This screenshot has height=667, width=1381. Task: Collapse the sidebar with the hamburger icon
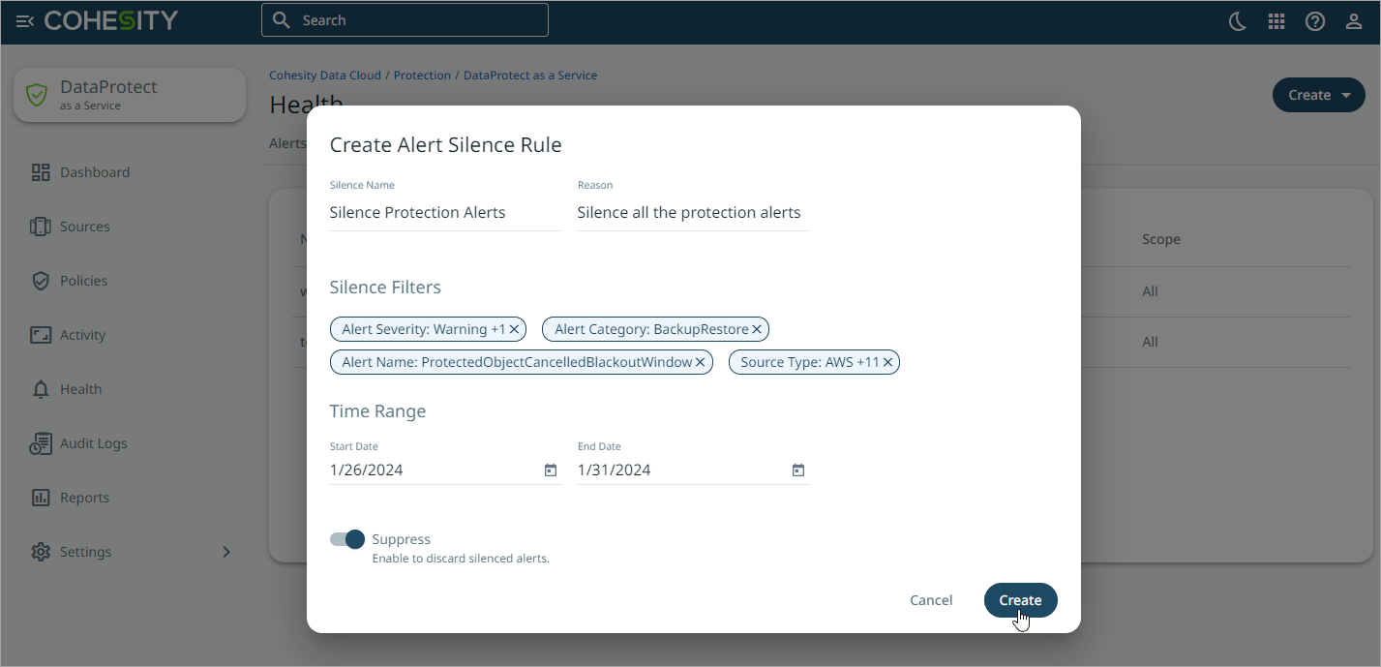25,21
